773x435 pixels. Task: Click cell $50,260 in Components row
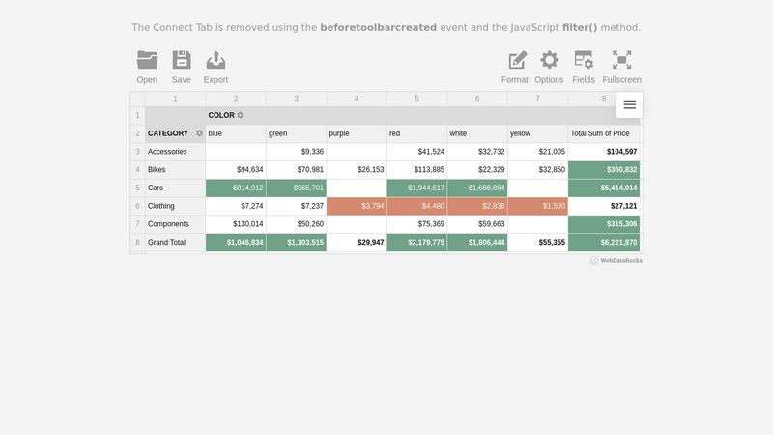pyautogui.click(x=296, y=224)
